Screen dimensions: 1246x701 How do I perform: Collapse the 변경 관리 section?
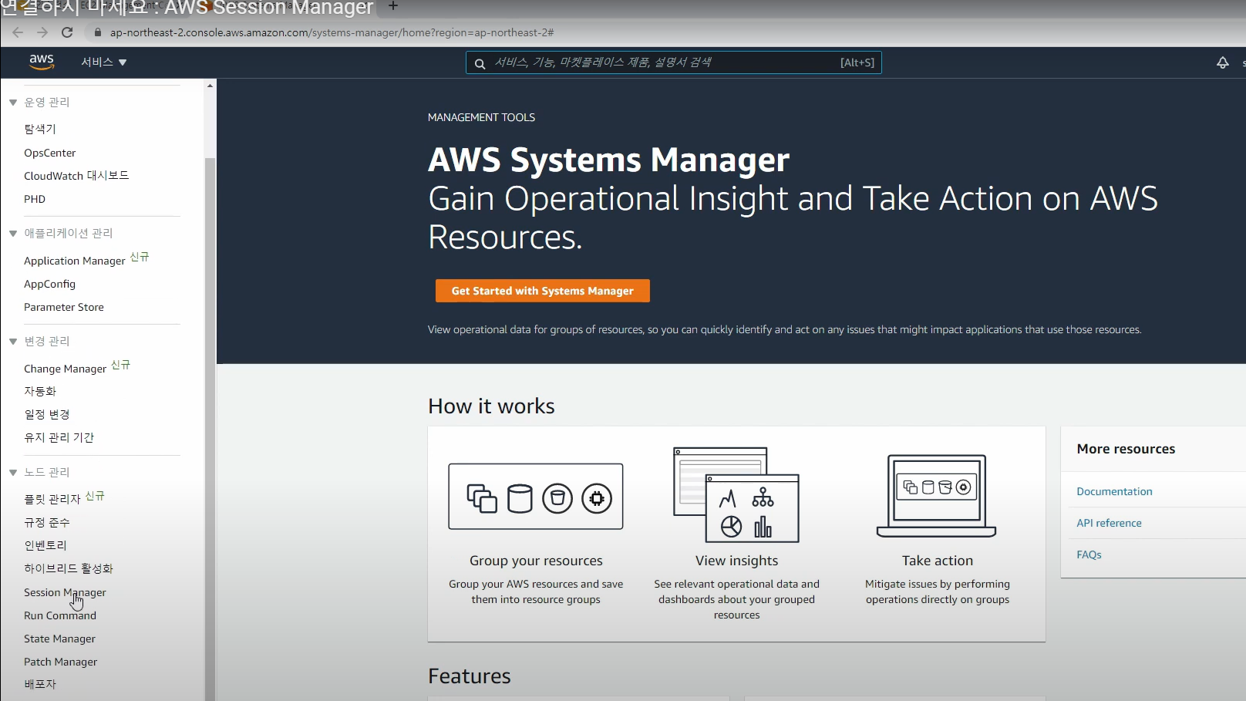13,341
